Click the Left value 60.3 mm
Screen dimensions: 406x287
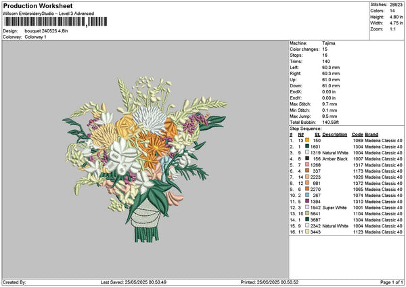331,68
